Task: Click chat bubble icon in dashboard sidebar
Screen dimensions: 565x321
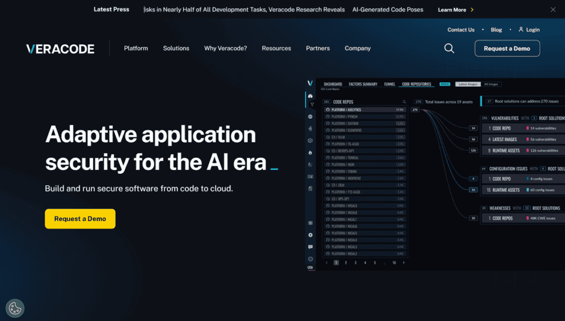Action: 310,247
